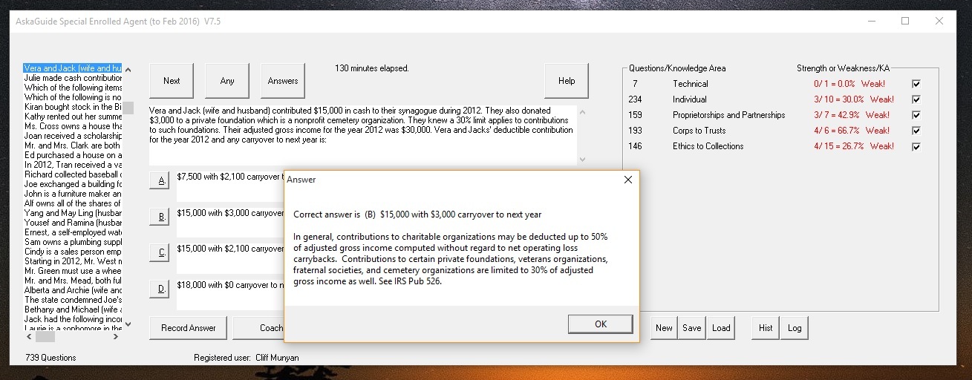Click the New button
This screenshot has height=380, width=972.
pos(664,328)
